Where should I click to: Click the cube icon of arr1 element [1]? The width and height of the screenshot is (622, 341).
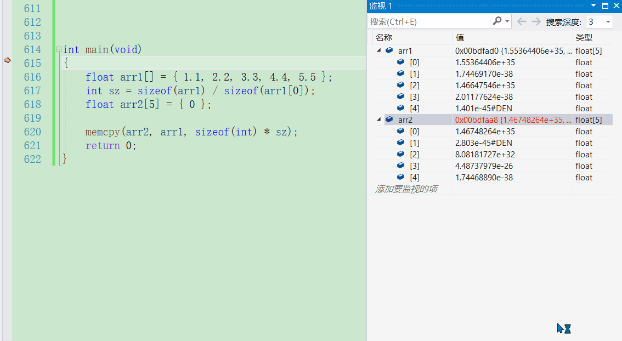click(400, 73)
